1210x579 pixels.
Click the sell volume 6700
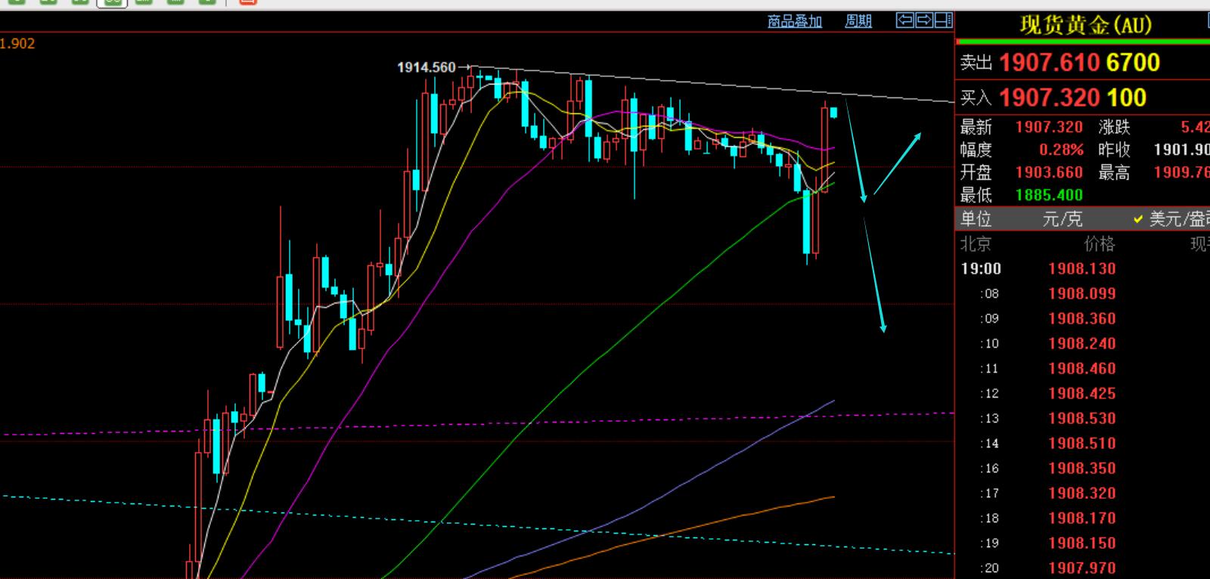pyautogui.click(x=1133, y=62)
